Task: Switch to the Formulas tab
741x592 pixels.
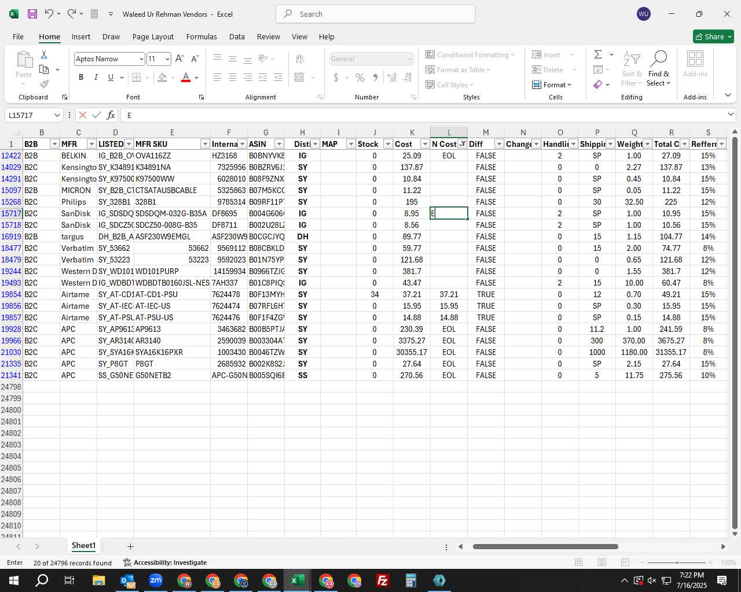Action: (x=201, y=36)
